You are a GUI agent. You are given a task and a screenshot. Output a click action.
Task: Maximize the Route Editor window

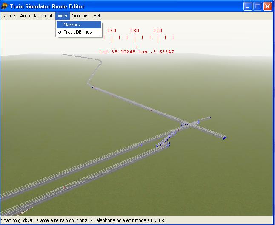tap(258, 6)
